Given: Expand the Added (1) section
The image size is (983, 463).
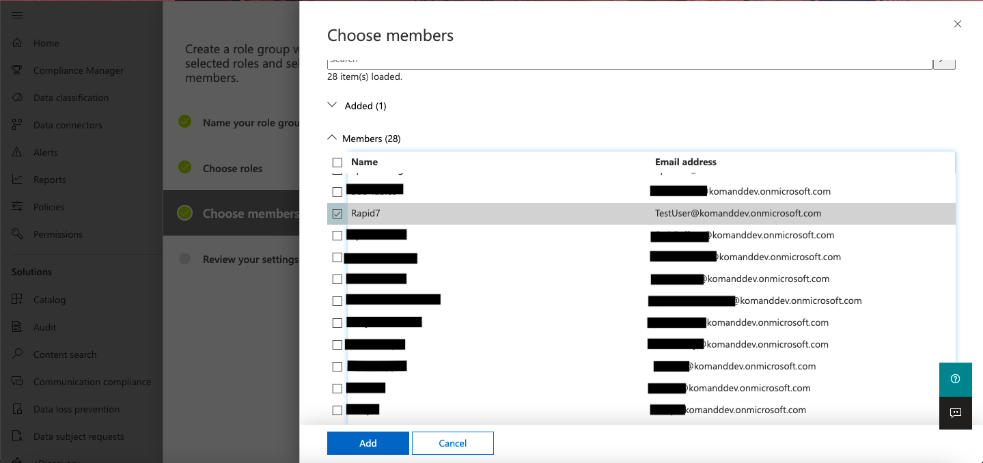Looking at the screenshot, I should 333,105.
